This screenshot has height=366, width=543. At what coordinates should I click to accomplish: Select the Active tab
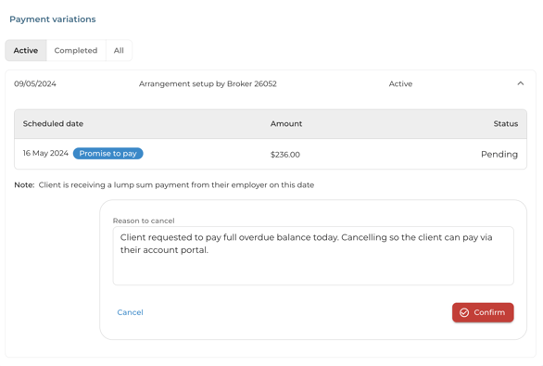click(x=26, y=51)
